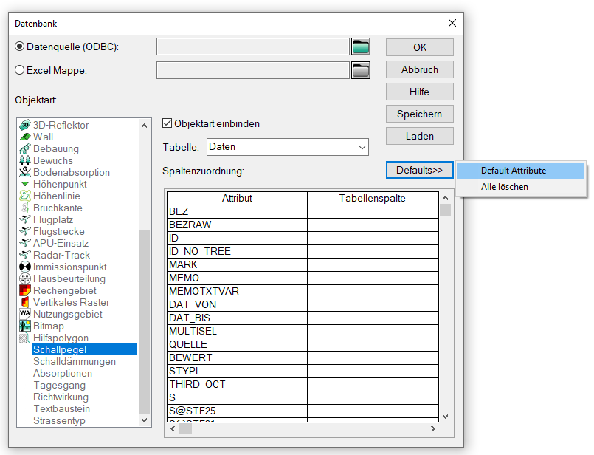
Task: Click the Attribut column header
Action: pos(237,198)
